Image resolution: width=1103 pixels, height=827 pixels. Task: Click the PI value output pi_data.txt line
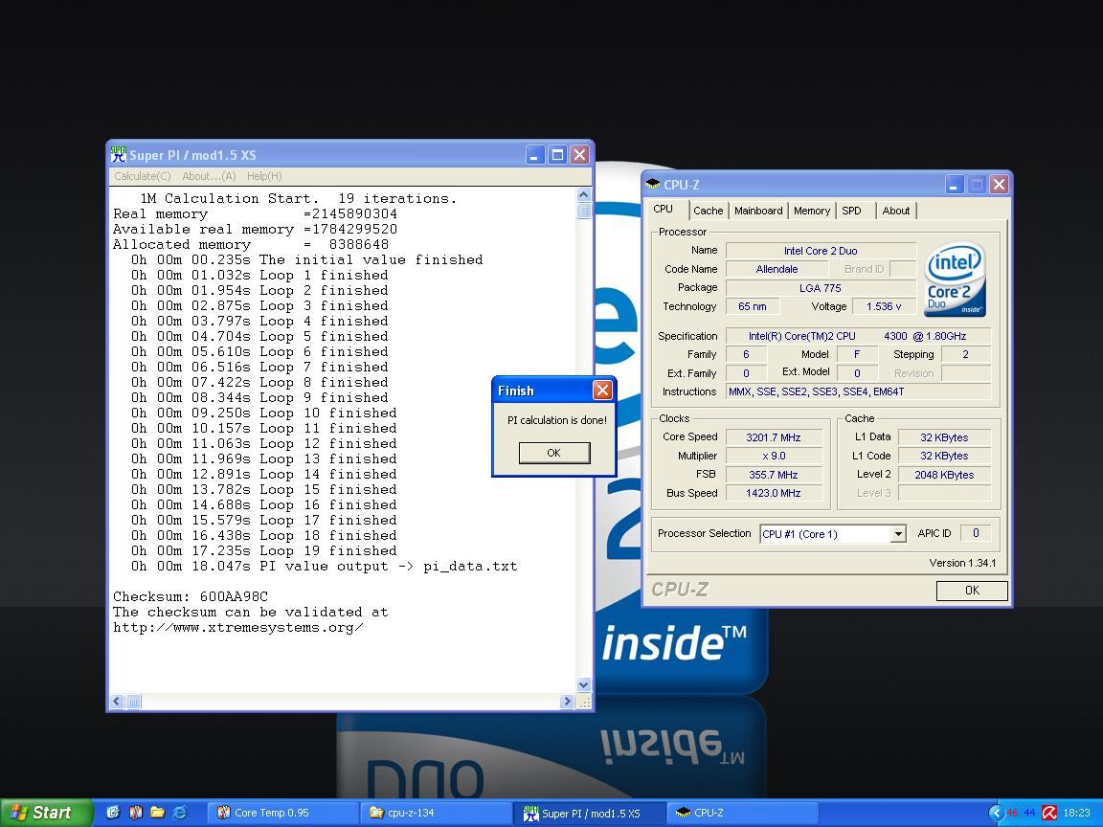point(324,566)
